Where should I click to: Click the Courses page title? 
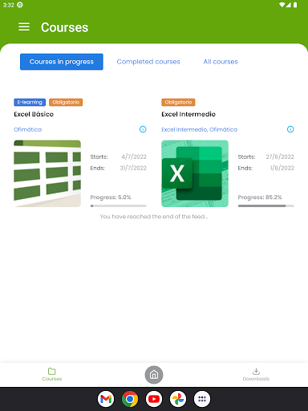65,27
